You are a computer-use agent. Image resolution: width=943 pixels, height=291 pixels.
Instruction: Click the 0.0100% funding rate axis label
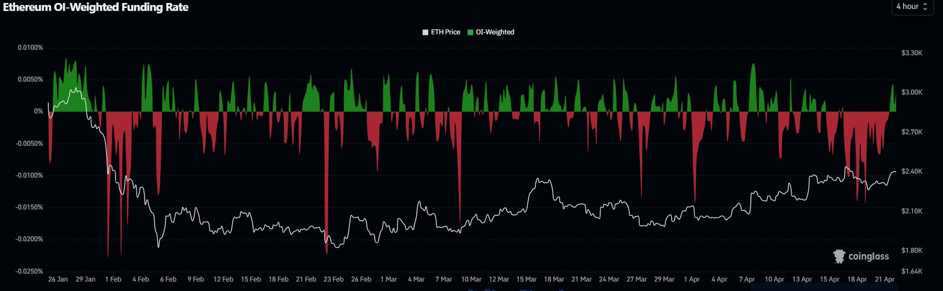point(30,48)
